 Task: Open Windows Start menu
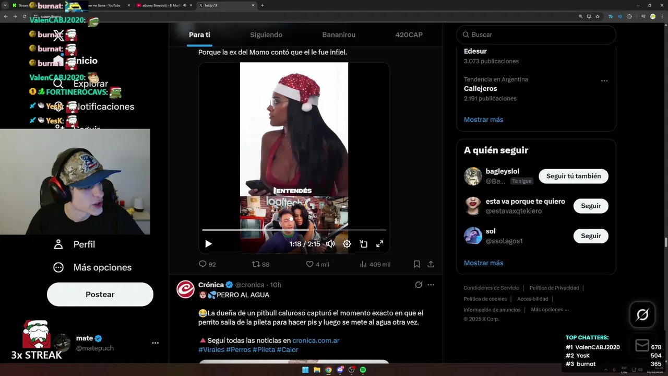[x=305, y=370]
